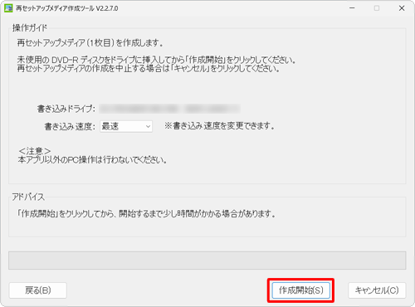Click the 作成開始(S) button

point(301,290)
